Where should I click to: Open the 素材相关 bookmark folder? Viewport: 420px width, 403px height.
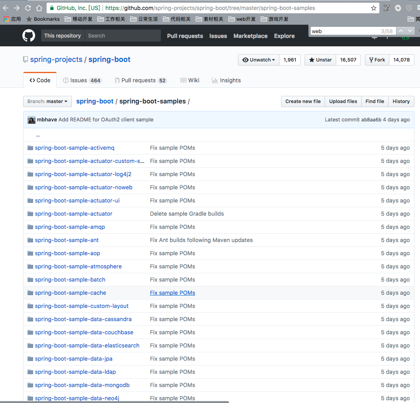coord(210,19)
